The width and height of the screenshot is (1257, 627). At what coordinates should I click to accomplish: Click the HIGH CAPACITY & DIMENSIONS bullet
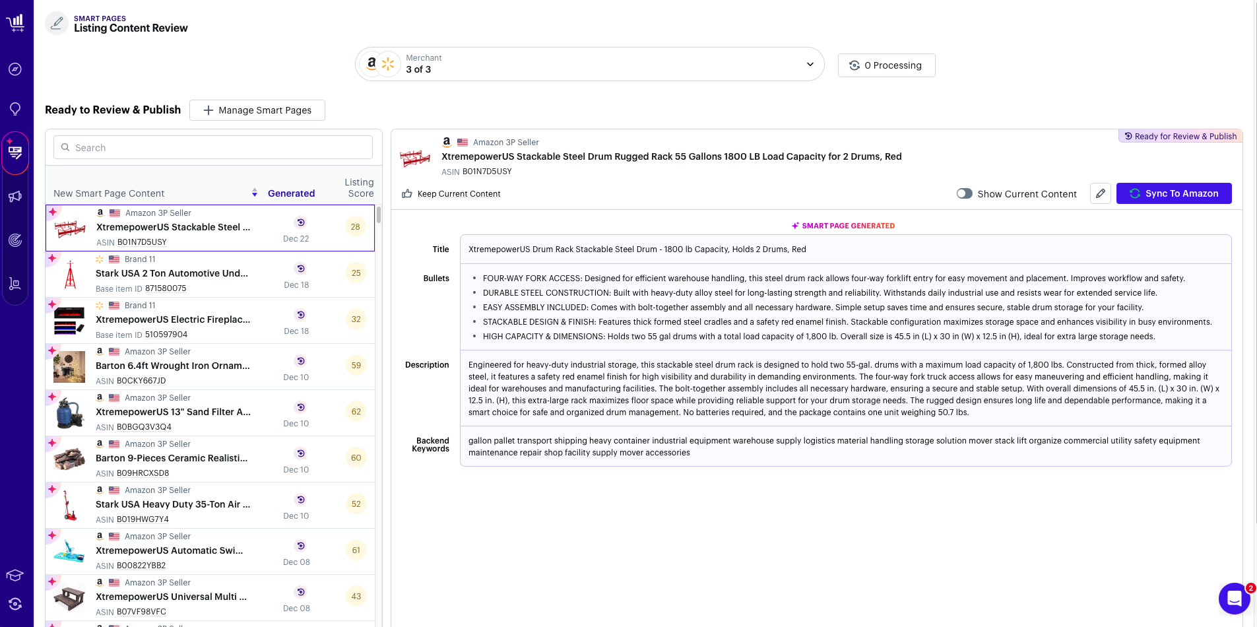pyautogui.click(x=819, y=337)
